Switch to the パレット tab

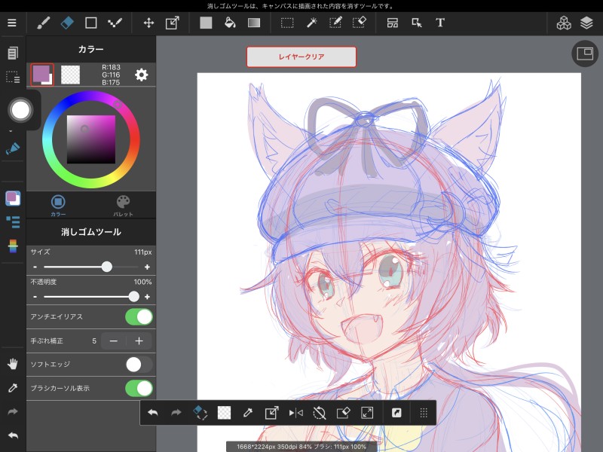(x=123, y=205)
